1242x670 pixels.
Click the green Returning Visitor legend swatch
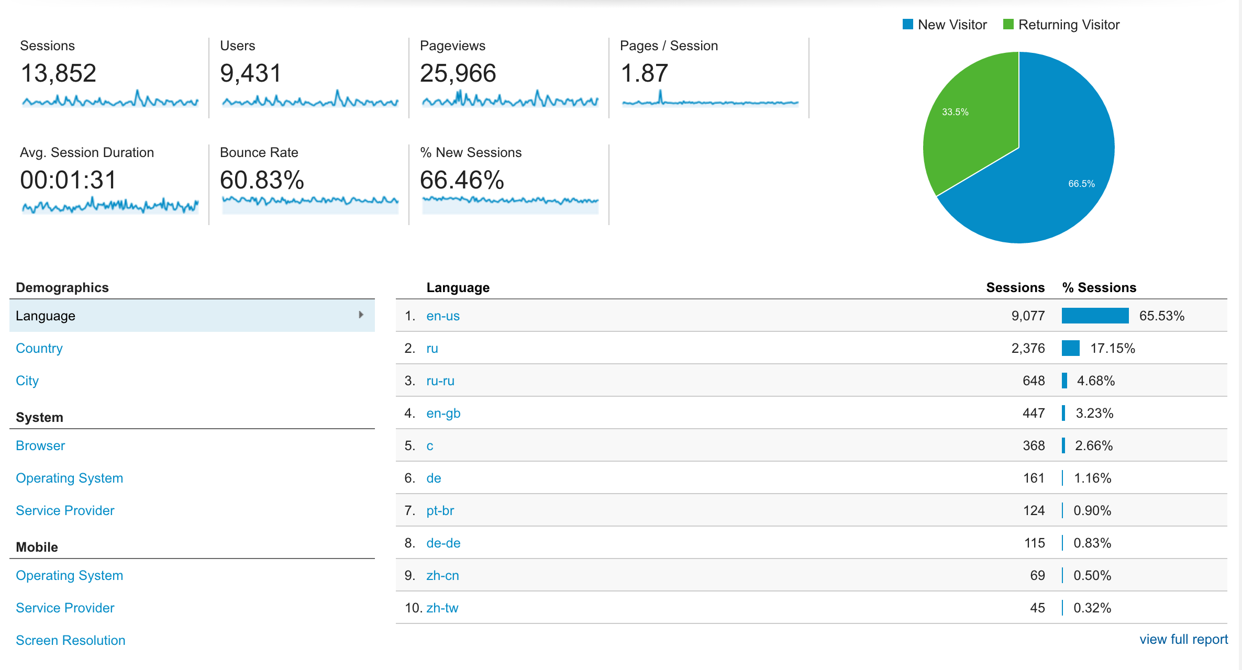1008,25
